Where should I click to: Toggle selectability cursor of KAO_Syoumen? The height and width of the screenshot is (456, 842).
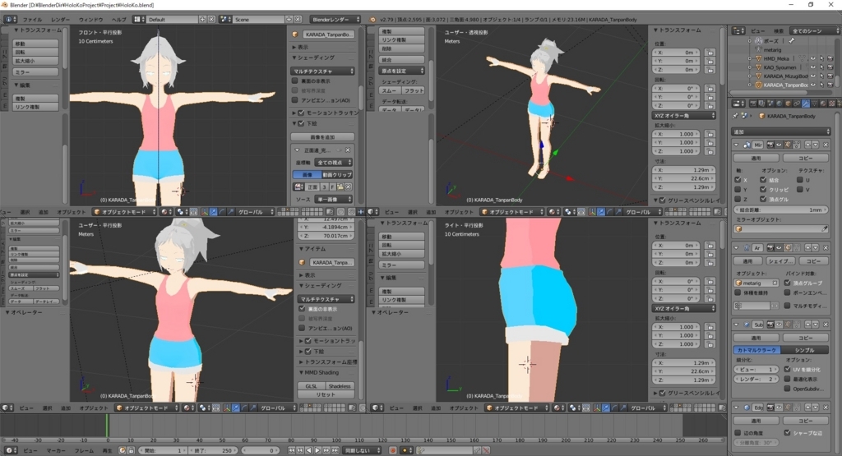(x=821, y=67)
